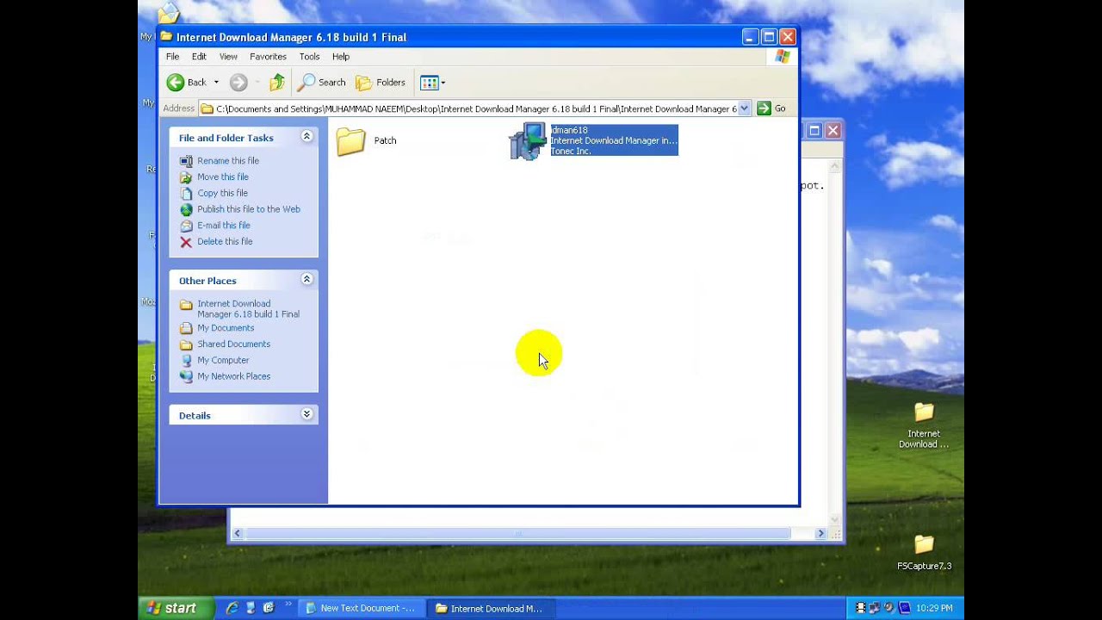Click the Show Desktop Quick Launch icon
This screenshot has width=1102, height=620.
tap(251, 608)
